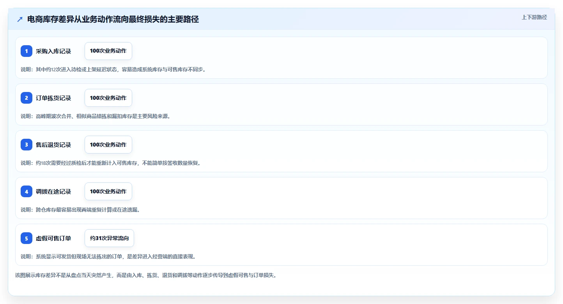Click the note about 待检或上架延迟状态

pos(113,69)
